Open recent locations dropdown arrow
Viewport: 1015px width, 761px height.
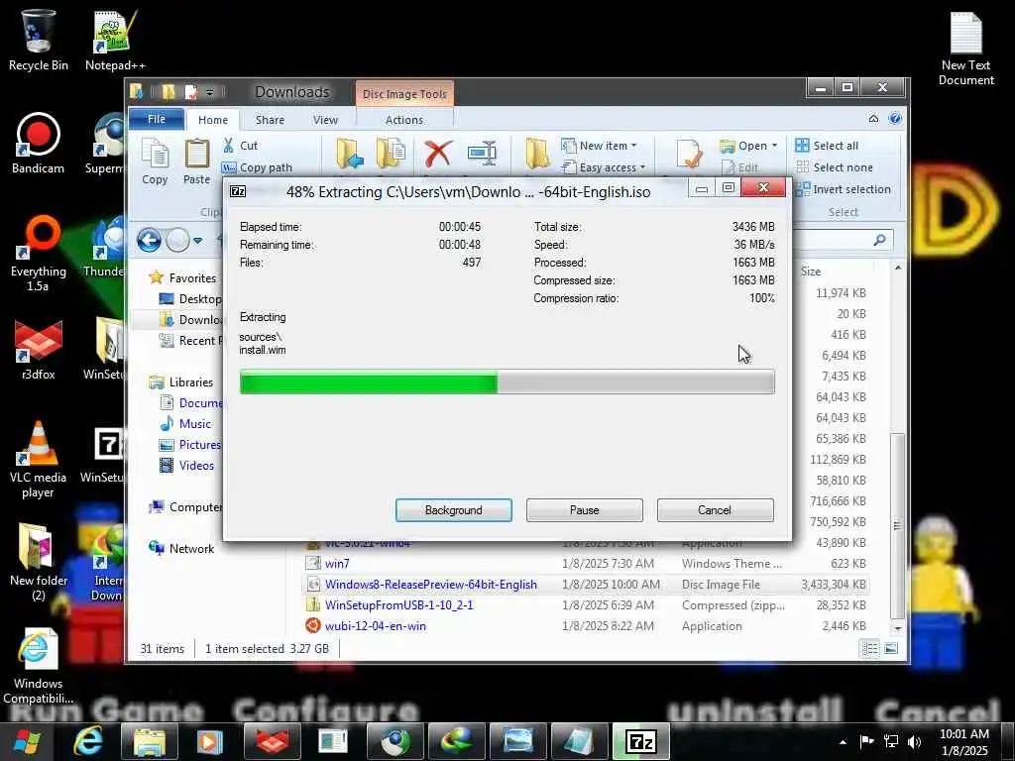[198, 241]
